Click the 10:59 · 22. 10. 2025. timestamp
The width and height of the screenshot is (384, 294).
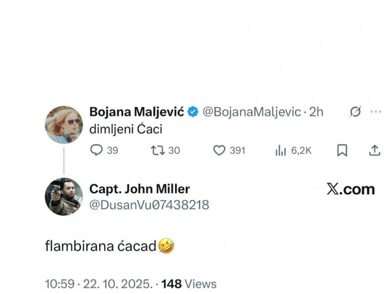(x=98, y=284)
